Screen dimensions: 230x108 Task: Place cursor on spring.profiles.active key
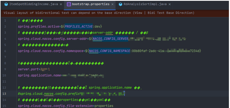click(39, 27)
